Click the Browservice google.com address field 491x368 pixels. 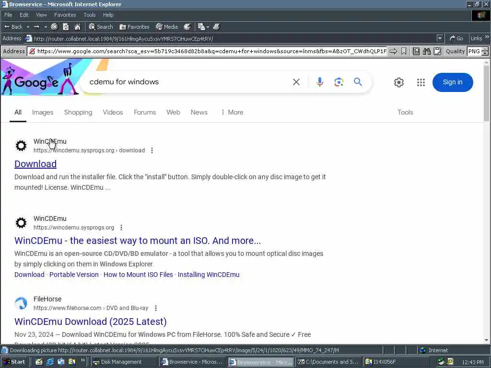tap(207, 51)
